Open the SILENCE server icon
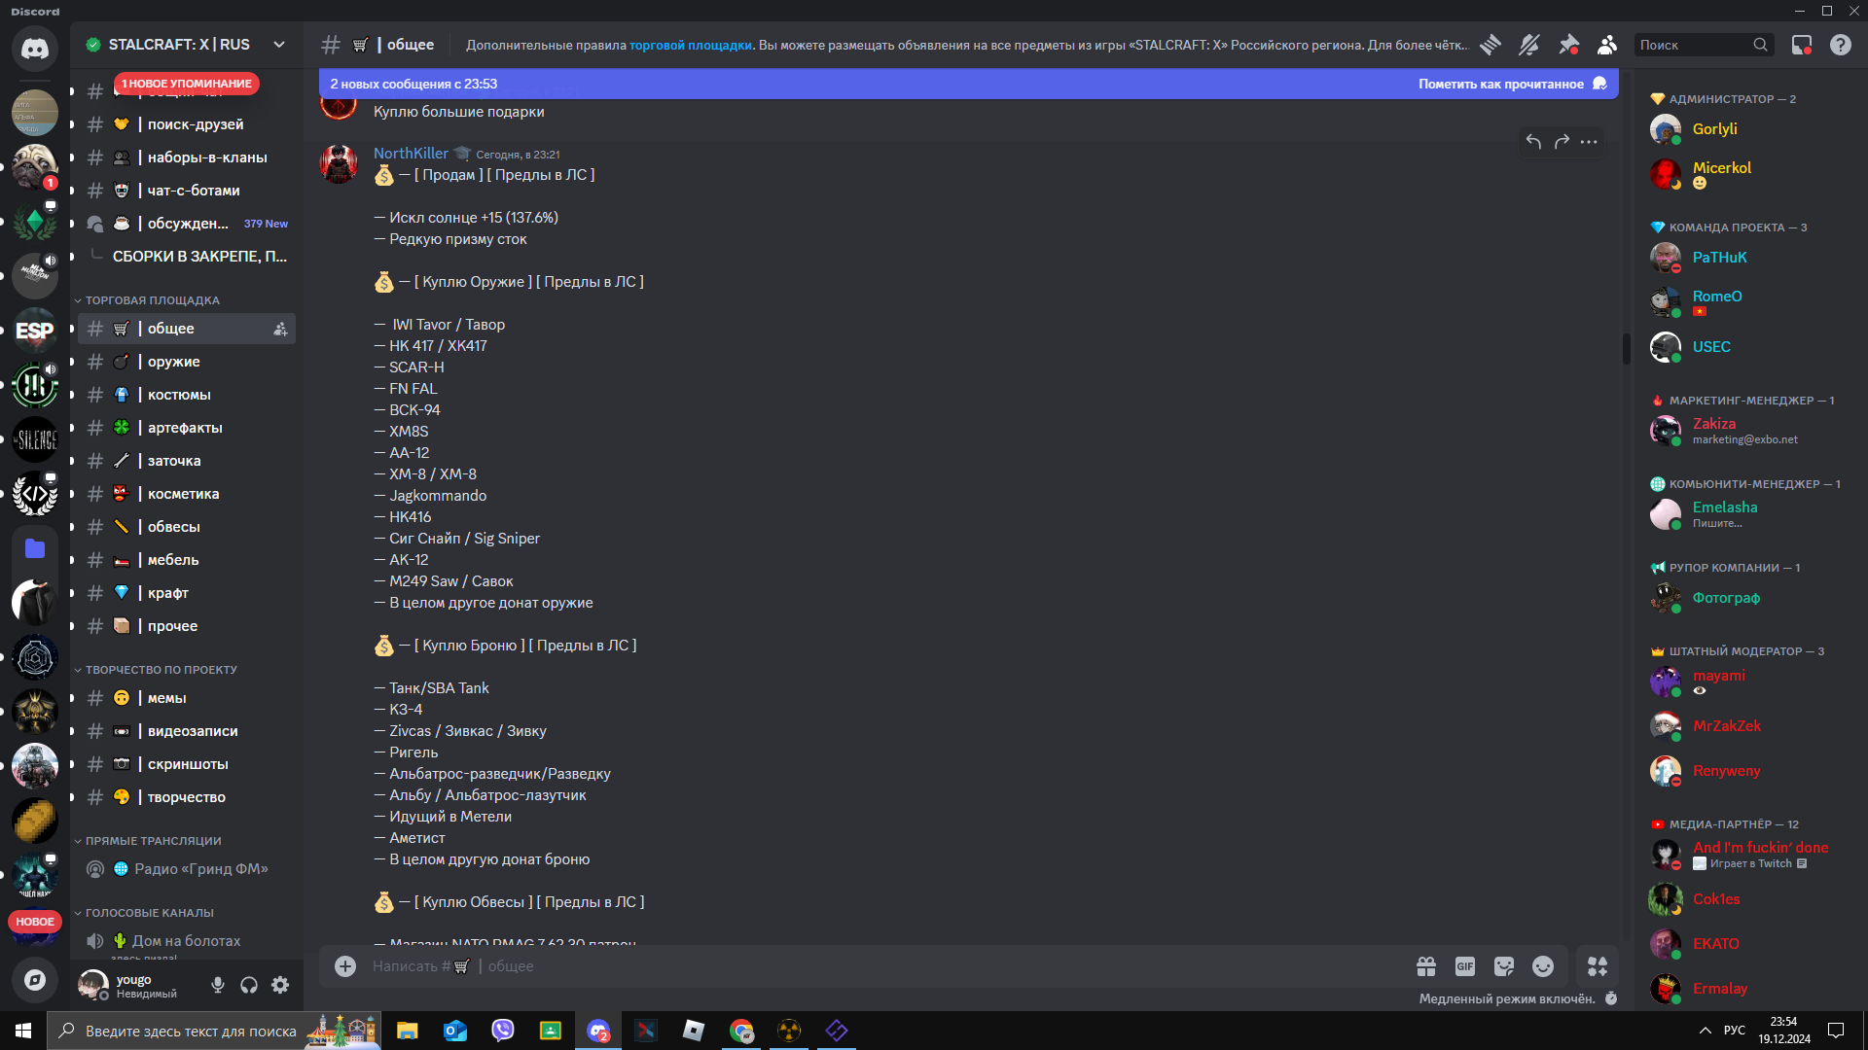Screen dimensions: 1868x1050 point(35,439)
